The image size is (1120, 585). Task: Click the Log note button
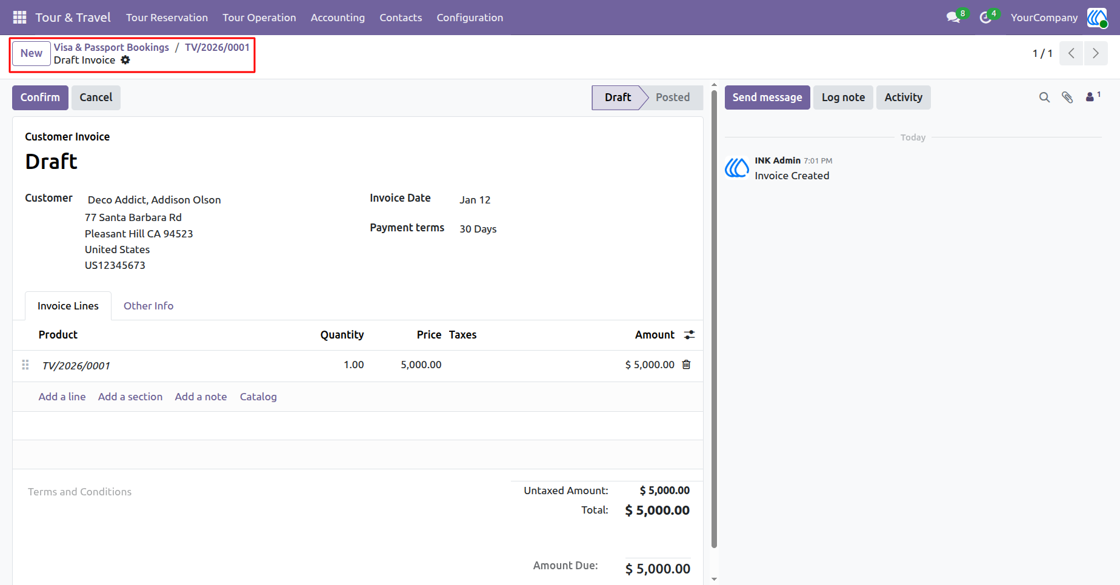(843, 97)
